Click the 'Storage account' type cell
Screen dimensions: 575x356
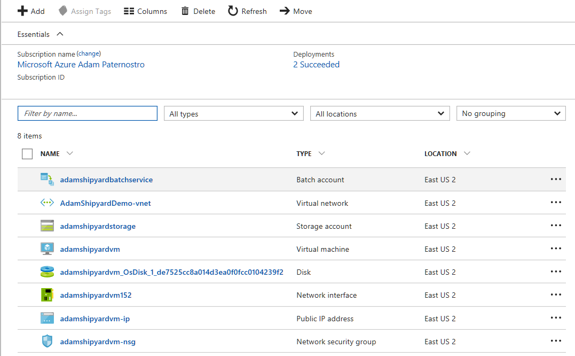coord(324,226)
